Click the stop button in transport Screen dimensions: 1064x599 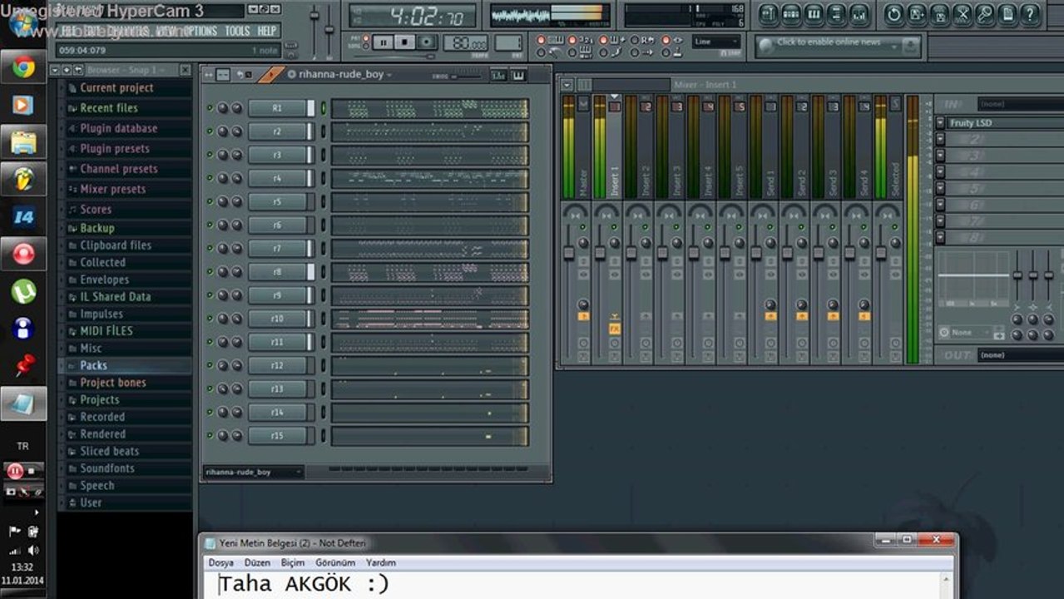405,42
